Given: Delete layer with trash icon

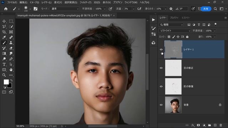Looking at the screenshot, I should [221, 125].
